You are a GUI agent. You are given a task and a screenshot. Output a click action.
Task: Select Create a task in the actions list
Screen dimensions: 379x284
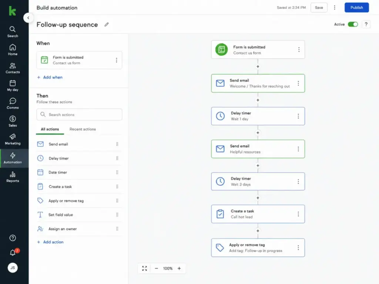[x=79, y=186]
